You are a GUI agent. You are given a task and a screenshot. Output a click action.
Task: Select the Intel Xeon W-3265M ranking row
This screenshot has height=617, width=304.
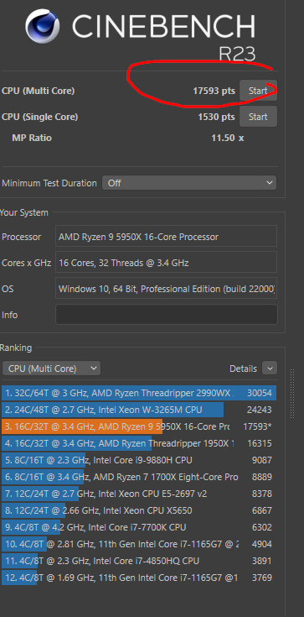pyautogui.click(x=139, y=410)
